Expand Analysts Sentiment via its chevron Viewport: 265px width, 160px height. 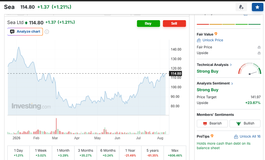232,84
